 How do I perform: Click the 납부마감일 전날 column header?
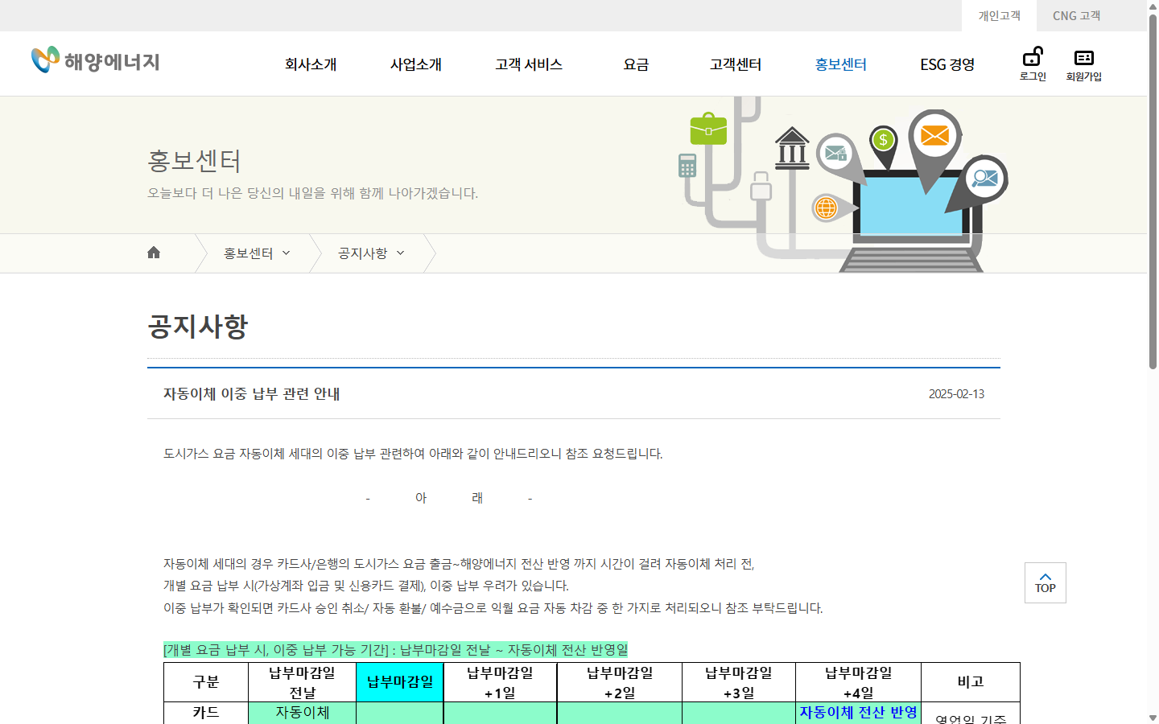pos(303,682)
